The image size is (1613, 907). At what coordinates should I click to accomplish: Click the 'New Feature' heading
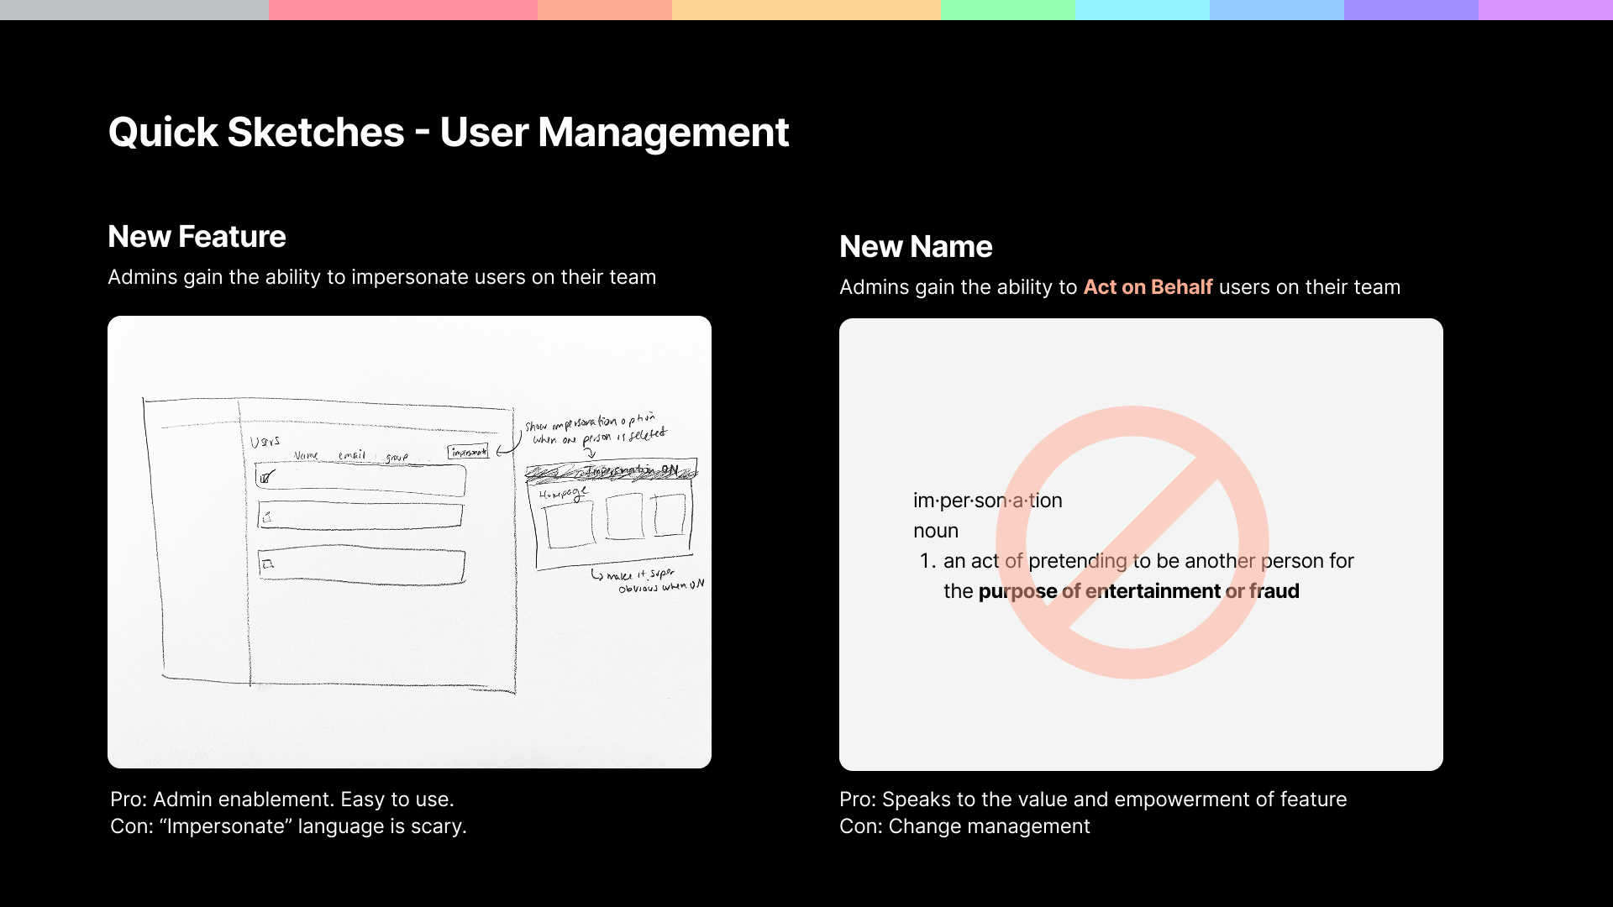click(x=197, y=237)
